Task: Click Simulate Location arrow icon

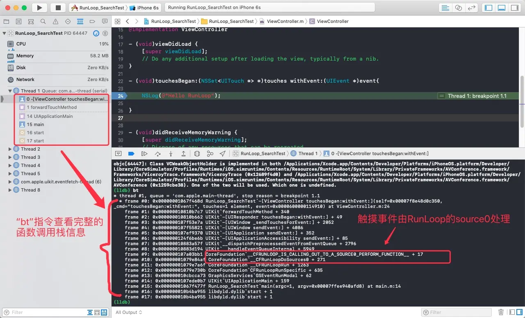Action: pos(222,153)
